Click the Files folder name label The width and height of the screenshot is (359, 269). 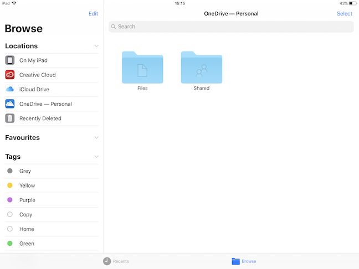pyautogui.click(x=142, y=89)
